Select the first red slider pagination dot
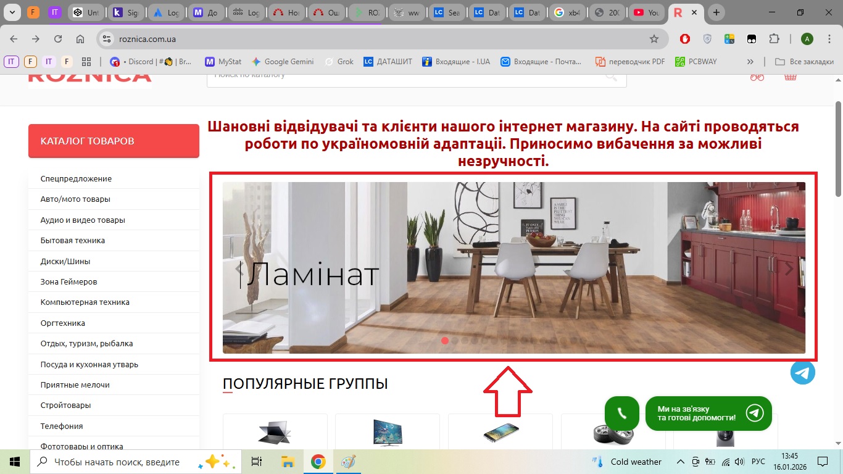Image resolution: width=843 pixels, height=474 pixels. pyautogui.click(x=444, y=340)
